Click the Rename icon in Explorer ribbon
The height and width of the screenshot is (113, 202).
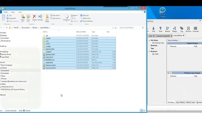pos(40,18)
